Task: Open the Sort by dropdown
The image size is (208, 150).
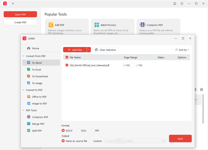Action: tap(182, 50)
